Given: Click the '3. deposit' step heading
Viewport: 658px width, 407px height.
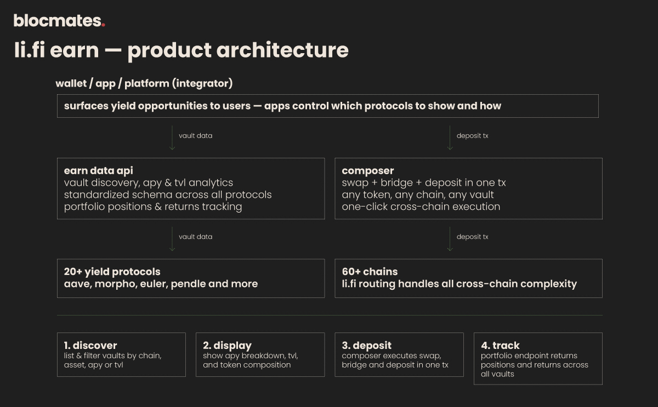Looking at the screenshot, I should [x=367, y=346].
